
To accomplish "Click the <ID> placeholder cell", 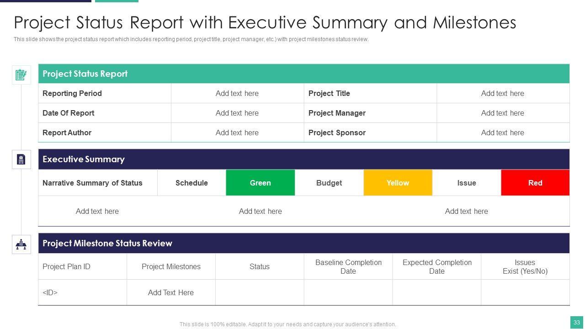I will coord(50,293).
